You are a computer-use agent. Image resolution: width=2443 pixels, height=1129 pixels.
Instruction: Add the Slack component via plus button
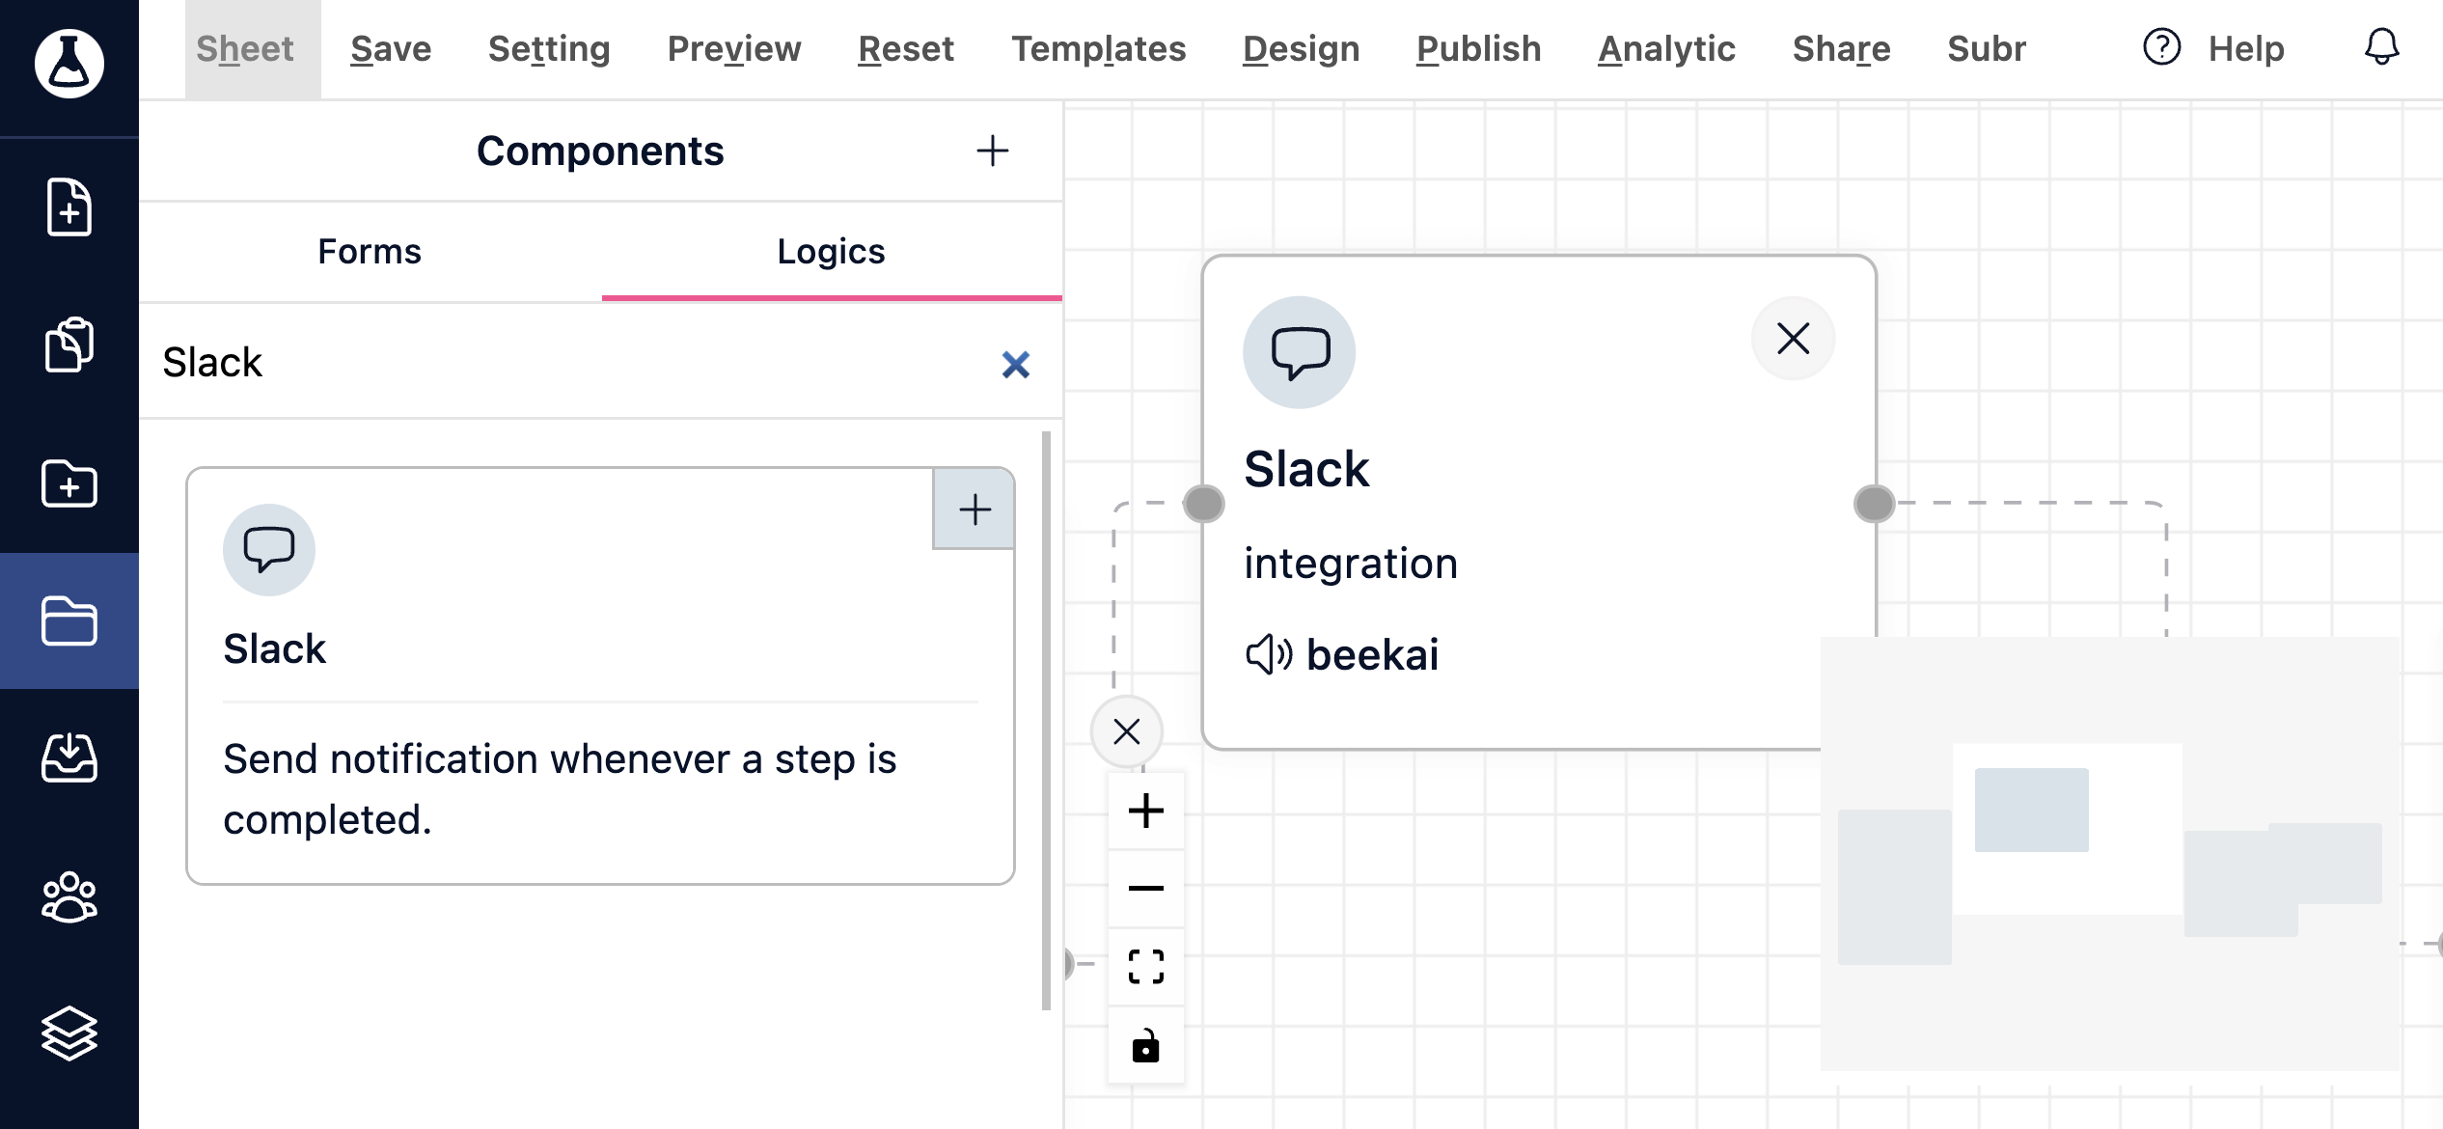(974, 509)
